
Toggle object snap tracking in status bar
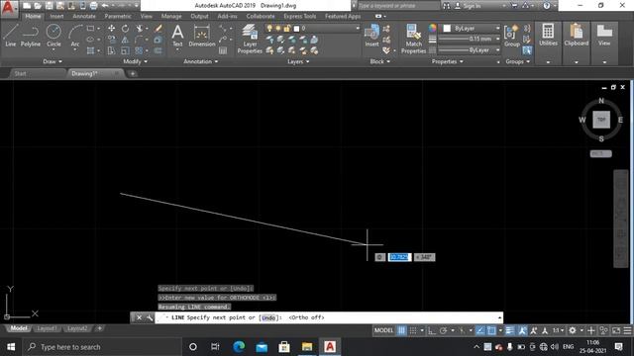click(479, 330)
